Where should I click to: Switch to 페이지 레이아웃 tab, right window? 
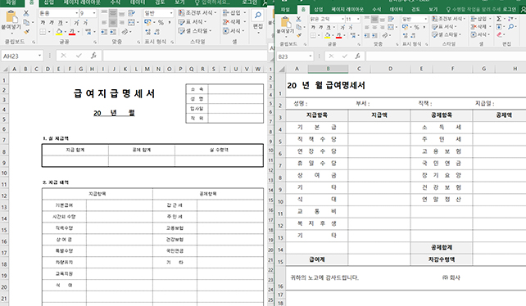click(x=347, y=9)
